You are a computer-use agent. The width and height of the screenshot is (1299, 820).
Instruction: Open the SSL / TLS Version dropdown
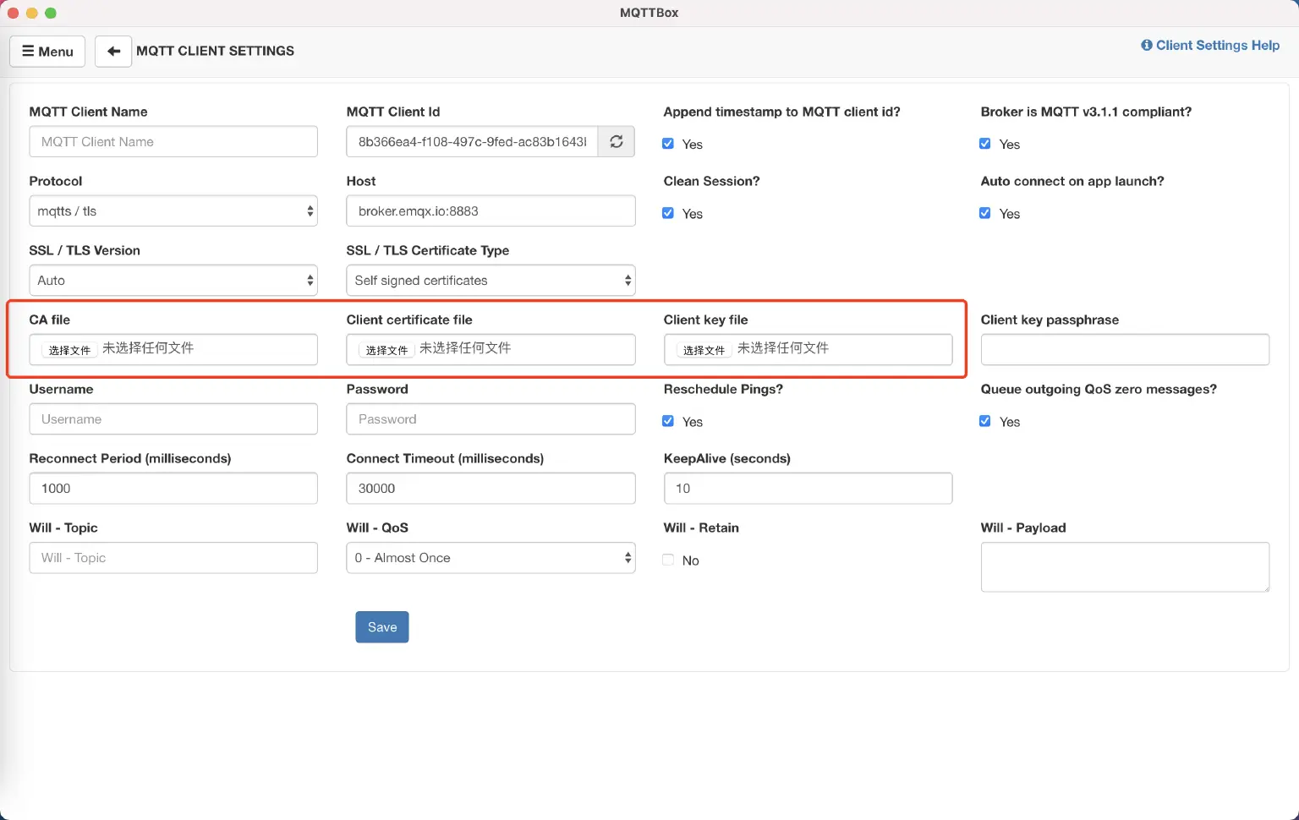coord(173,281)
